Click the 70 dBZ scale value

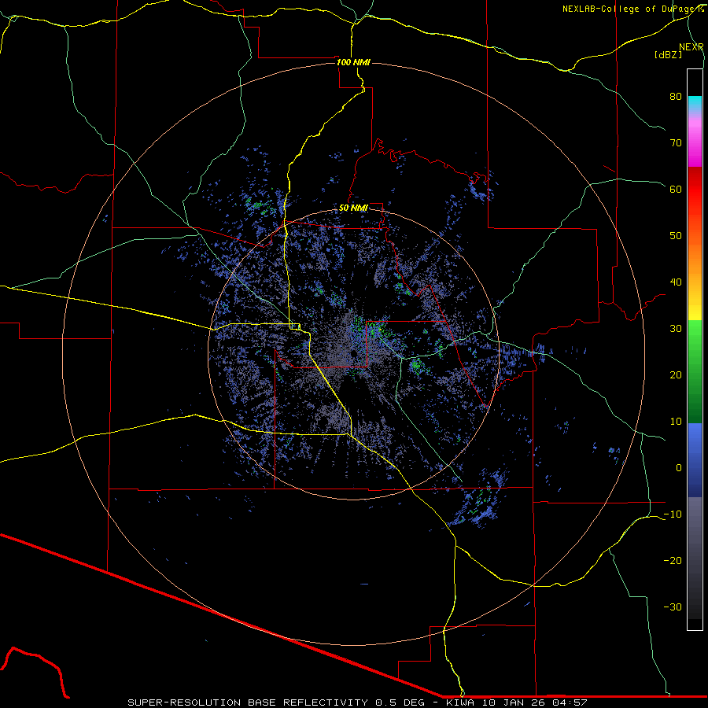pos(676,143)
